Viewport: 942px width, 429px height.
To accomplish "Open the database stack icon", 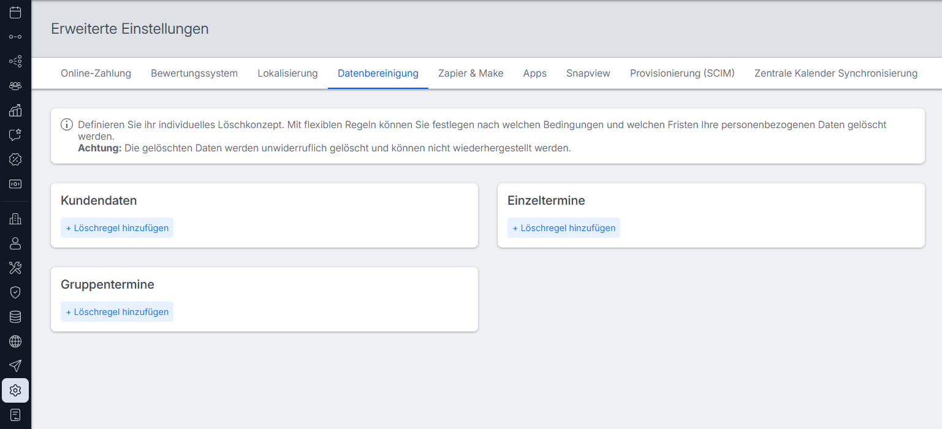I will pos(15,317).
